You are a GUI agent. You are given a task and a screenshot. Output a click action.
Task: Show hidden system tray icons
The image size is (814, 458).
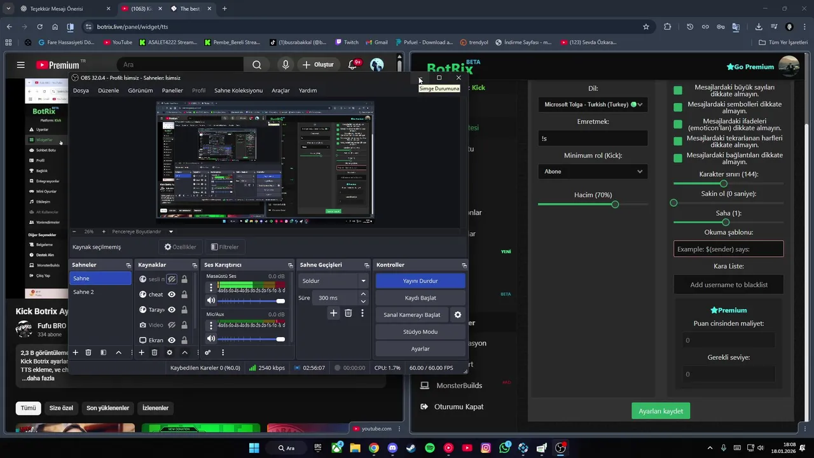pos(710,448)
